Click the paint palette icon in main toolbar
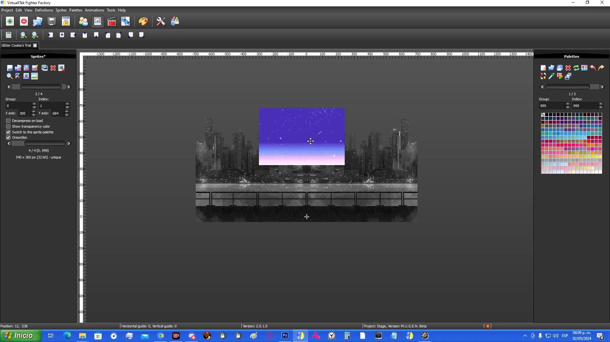This screenshot has width=610, height=342. coord(143,21)
